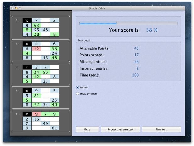Screen dimensions: 194x146
Task: Click the green zoom window button
Action: click(21, 8)
